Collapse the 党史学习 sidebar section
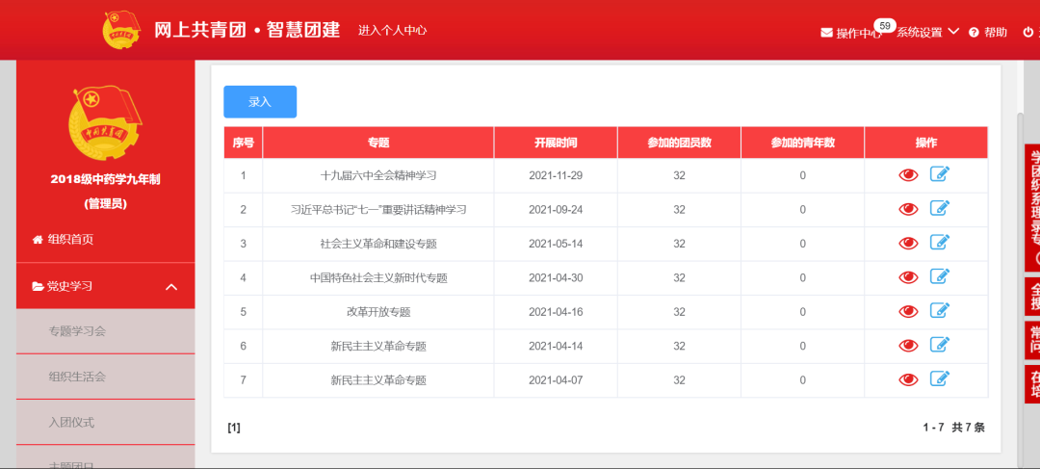The image size is (1040, 469). pos(171,287)
